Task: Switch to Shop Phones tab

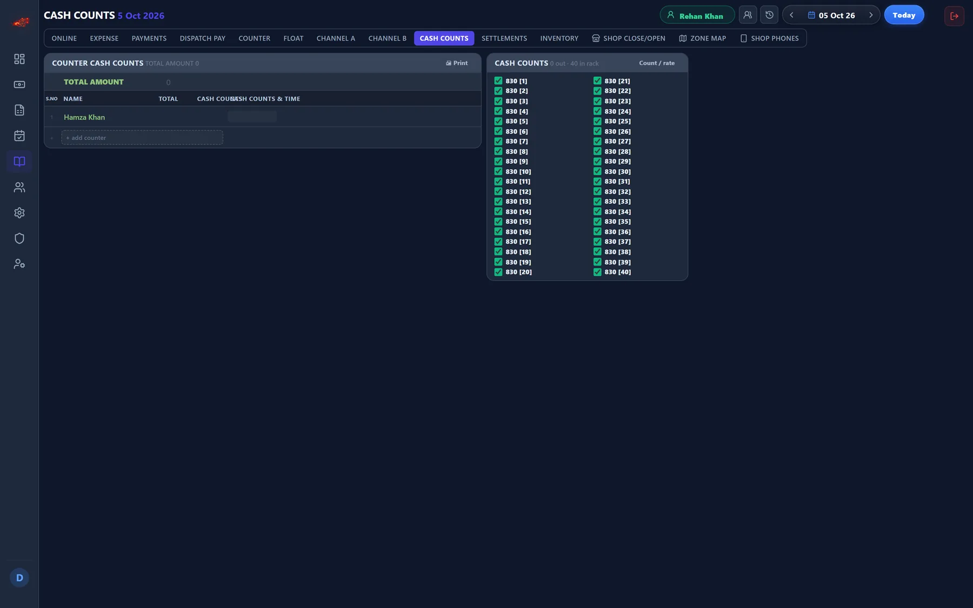Action: click(769, 38)
